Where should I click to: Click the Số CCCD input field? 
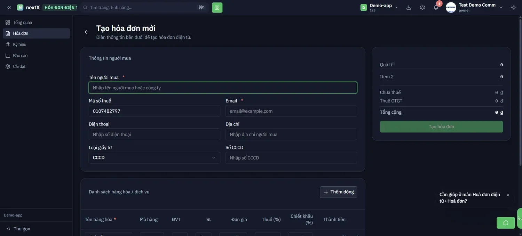tap(291, 157)
